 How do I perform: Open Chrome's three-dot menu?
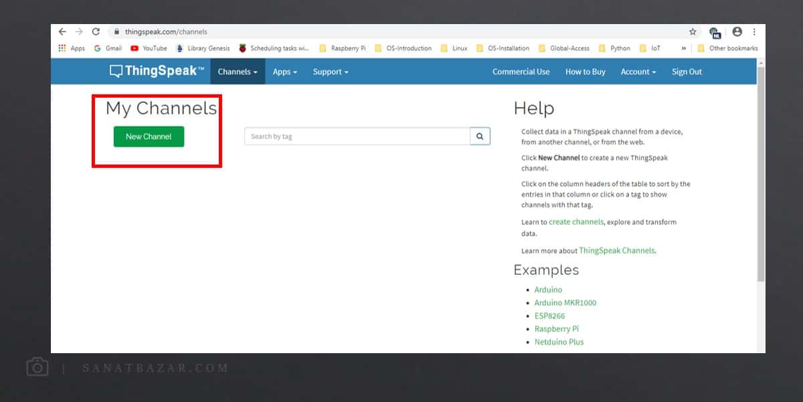(x=755, y=31)
